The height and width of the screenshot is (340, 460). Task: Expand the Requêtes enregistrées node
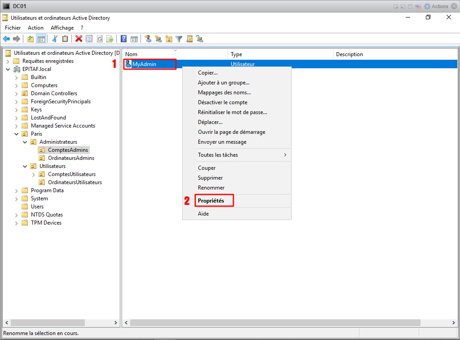click(x=8, y=61)
